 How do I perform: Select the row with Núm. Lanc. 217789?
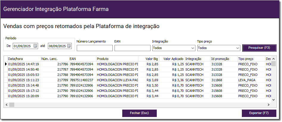pyautogui.click(x=54, y=80)
